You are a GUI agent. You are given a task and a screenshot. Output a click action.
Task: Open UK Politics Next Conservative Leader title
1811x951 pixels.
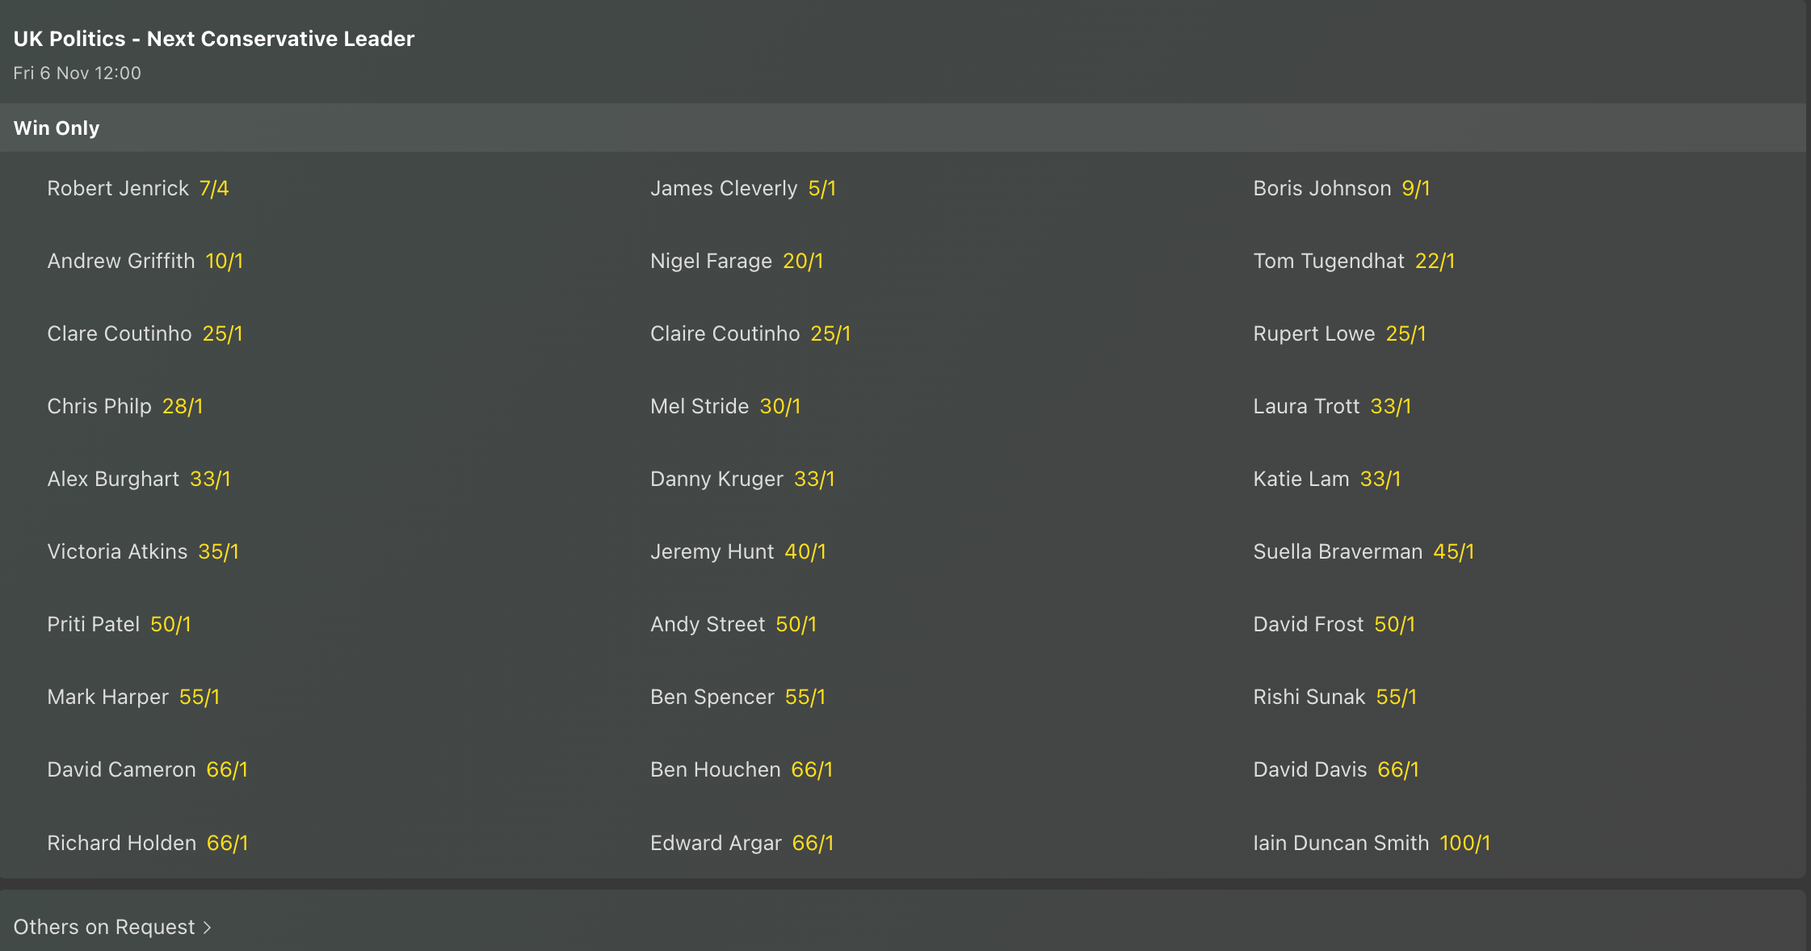[214, 39]
